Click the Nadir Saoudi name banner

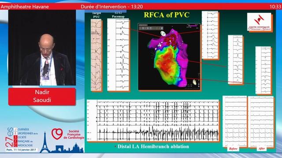coord(42,96)
